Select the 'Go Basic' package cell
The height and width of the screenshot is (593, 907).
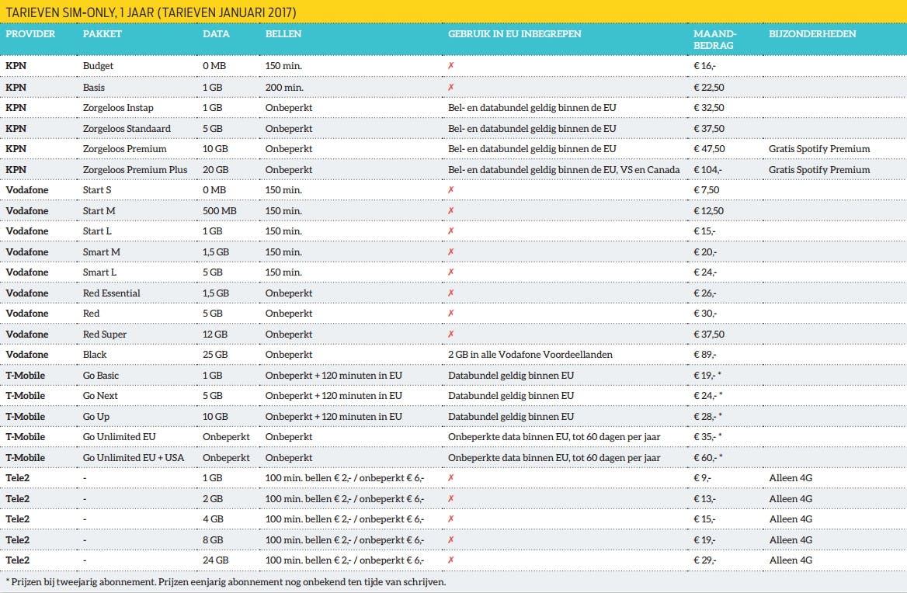point(101,376)
